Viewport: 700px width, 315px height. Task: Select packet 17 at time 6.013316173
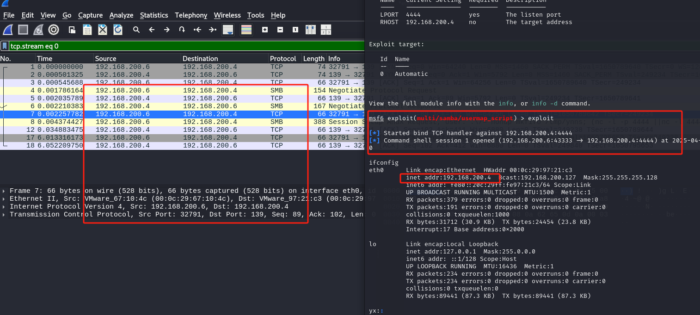click(182, 137)
